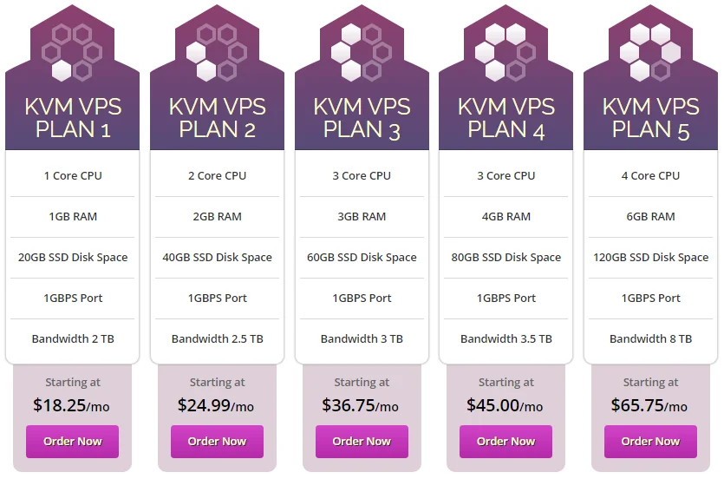724x479 pixels.
Task: Click the KVM VPS Plan 1 hexagon icon
Action: click(x=72, y=52)
